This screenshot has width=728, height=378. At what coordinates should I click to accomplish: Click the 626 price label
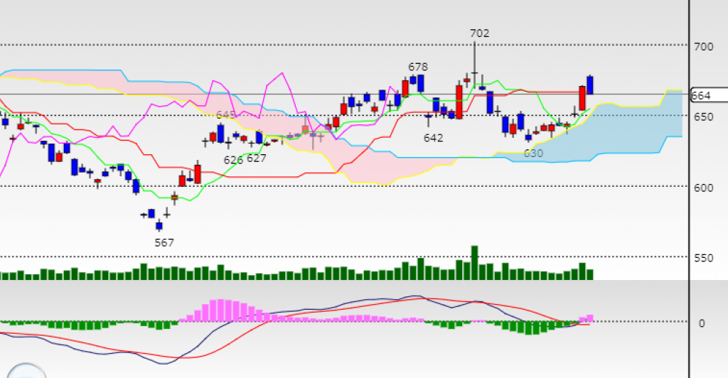pyautogui.click(x=233, y=161)
